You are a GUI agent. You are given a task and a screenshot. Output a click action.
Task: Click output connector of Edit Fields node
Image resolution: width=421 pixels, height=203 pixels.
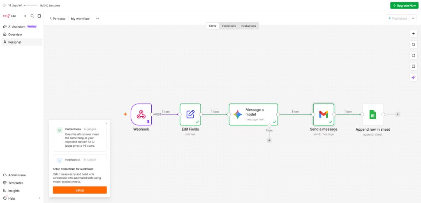coord(201,114)
